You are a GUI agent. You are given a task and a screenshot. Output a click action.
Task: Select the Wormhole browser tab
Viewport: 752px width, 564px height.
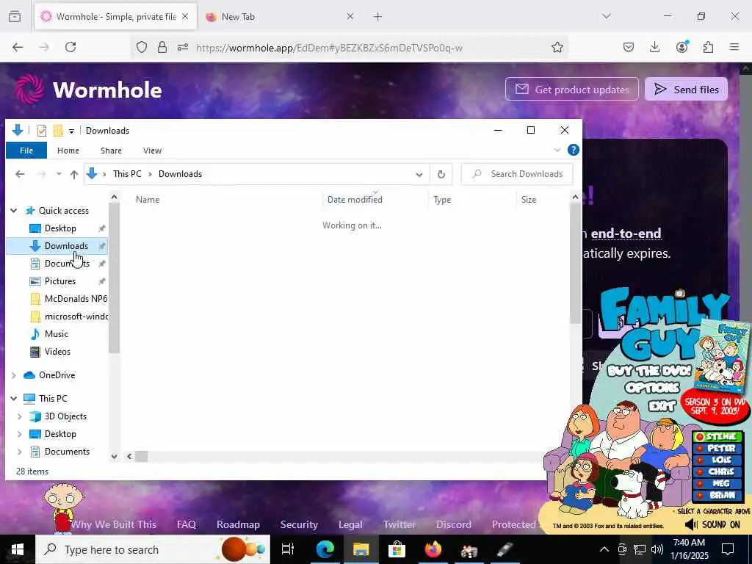point(115,17)
